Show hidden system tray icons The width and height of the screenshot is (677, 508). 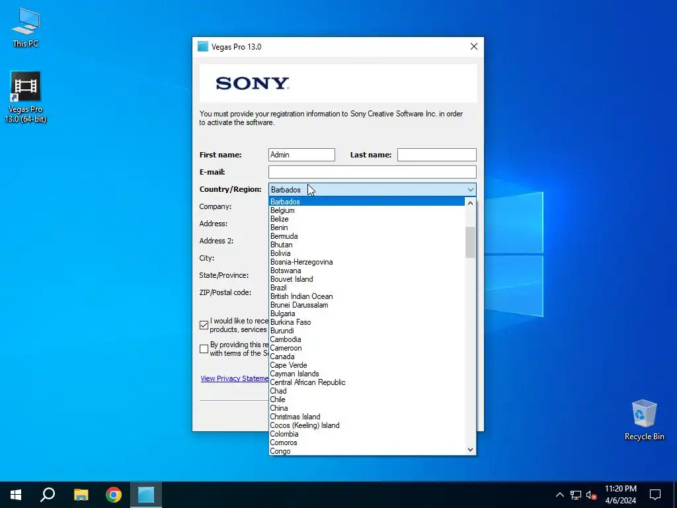pyautogui.click(x=559, y=495)
